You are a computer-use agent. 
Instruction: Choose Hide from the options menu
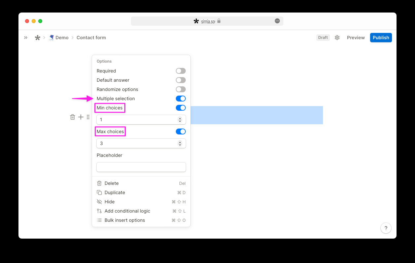141,202
